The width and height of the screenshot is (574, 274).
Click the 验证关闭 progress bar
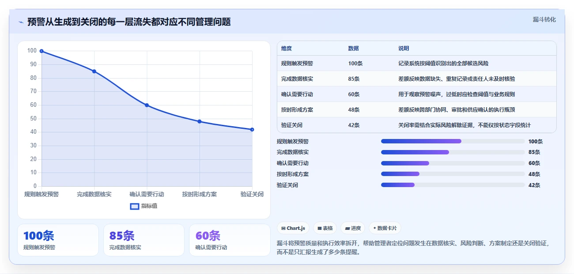click(x=453, y=185)
